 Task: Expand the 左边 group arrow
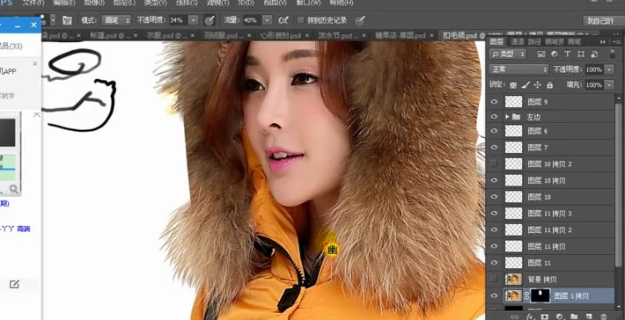pos(507,117)
